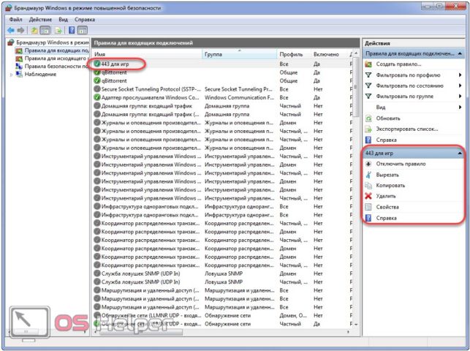Select the root Брандмауэр Windows tree item

tap(53, 42)
